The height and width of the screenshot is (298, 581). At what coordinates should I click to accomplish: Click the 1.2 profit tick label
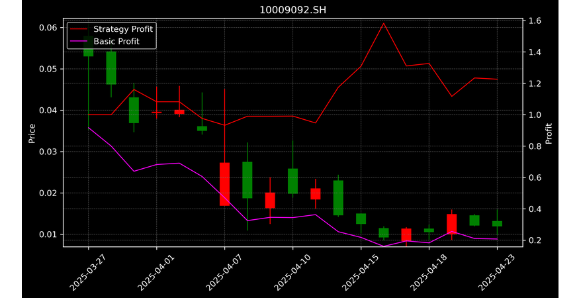(x=535, y=83)
